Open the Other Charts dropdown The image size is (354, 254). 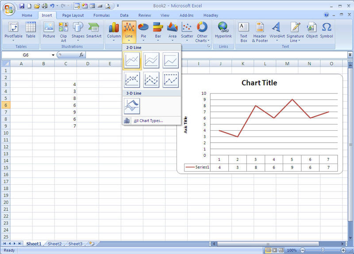point(202,31)
